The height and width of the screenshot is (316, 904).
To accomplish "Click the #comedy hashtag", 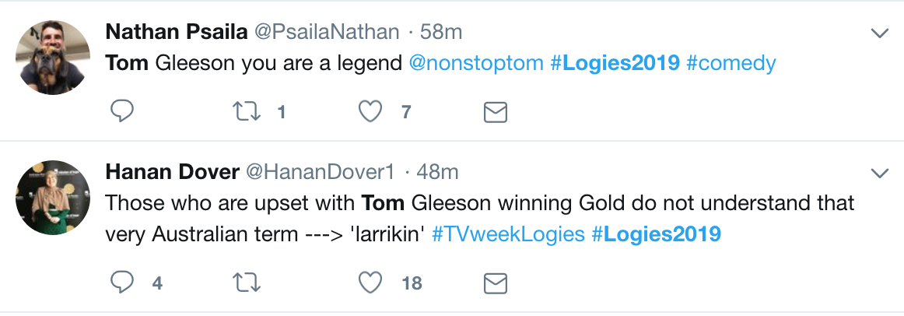I will tap(731, 63).
